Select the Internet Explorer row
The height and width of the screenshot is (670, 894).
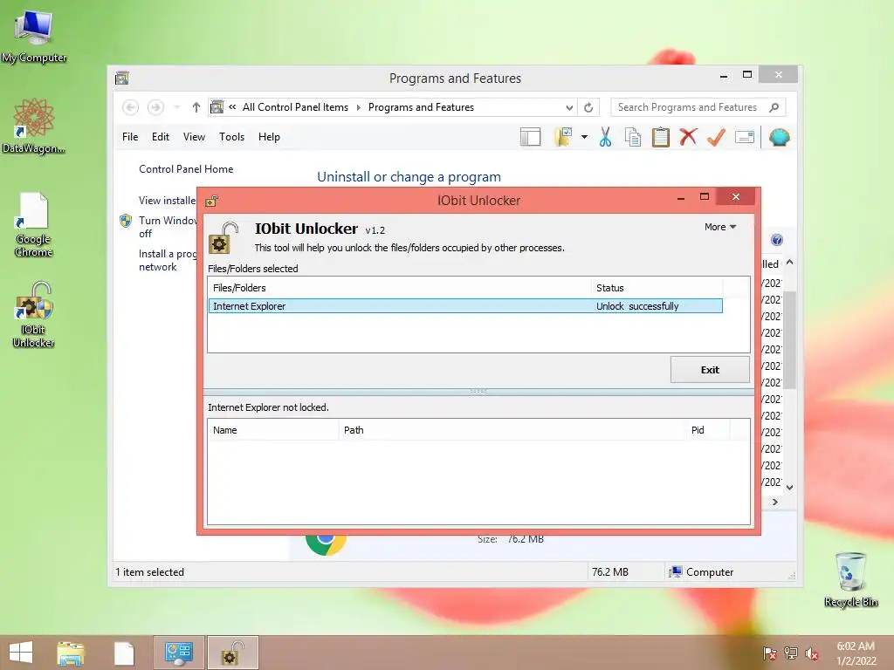[x=465, y=306]
